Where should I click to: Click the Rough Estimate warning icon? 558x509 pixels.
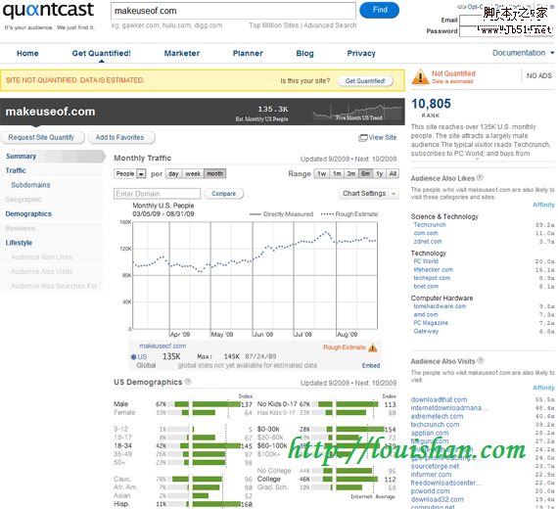click(373, 347)
